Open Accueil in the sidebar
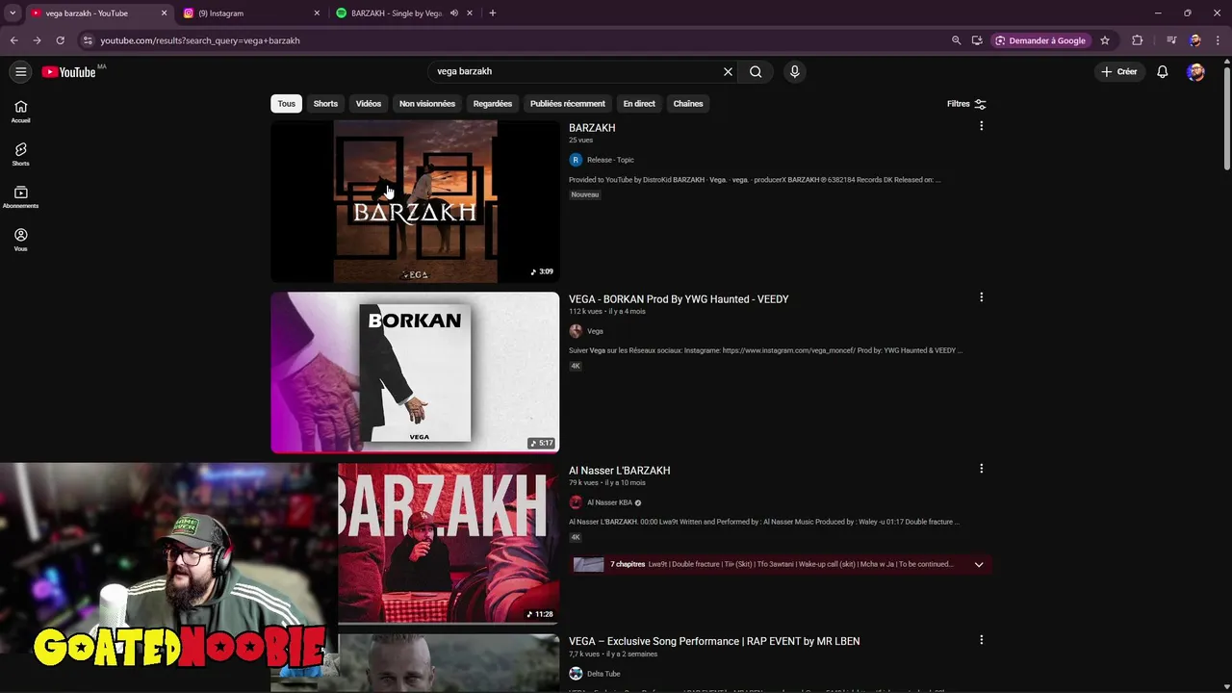Image resolution: width=1232 pixels, height=693 pixels. 20,112
